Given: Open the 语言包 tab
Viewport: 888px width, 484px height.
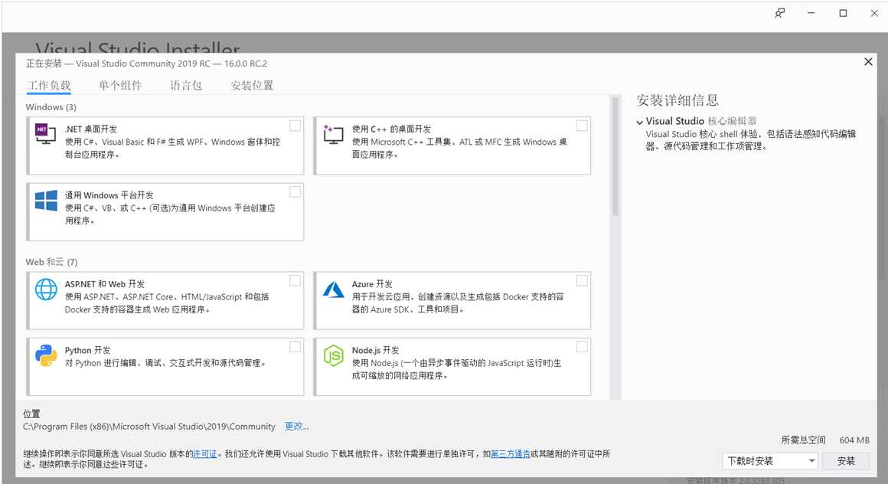Looking at the screenshot, I should (186, 86).
